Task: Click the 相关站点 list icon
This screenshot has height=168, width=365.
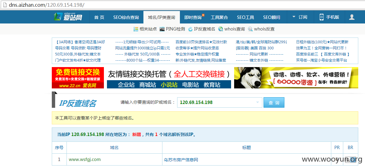Action: (136, 29)
